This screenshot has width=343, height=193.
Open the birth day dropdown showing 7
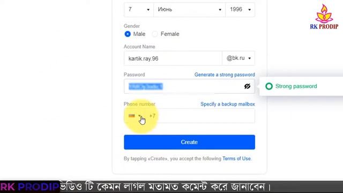(x=139, y=10)
